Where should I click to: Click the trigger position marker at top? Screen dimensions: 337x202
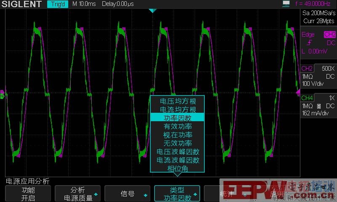click(x=152, y=11)
